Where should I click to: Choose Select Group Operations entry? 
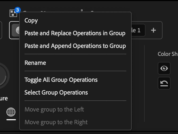coord(56,93)
